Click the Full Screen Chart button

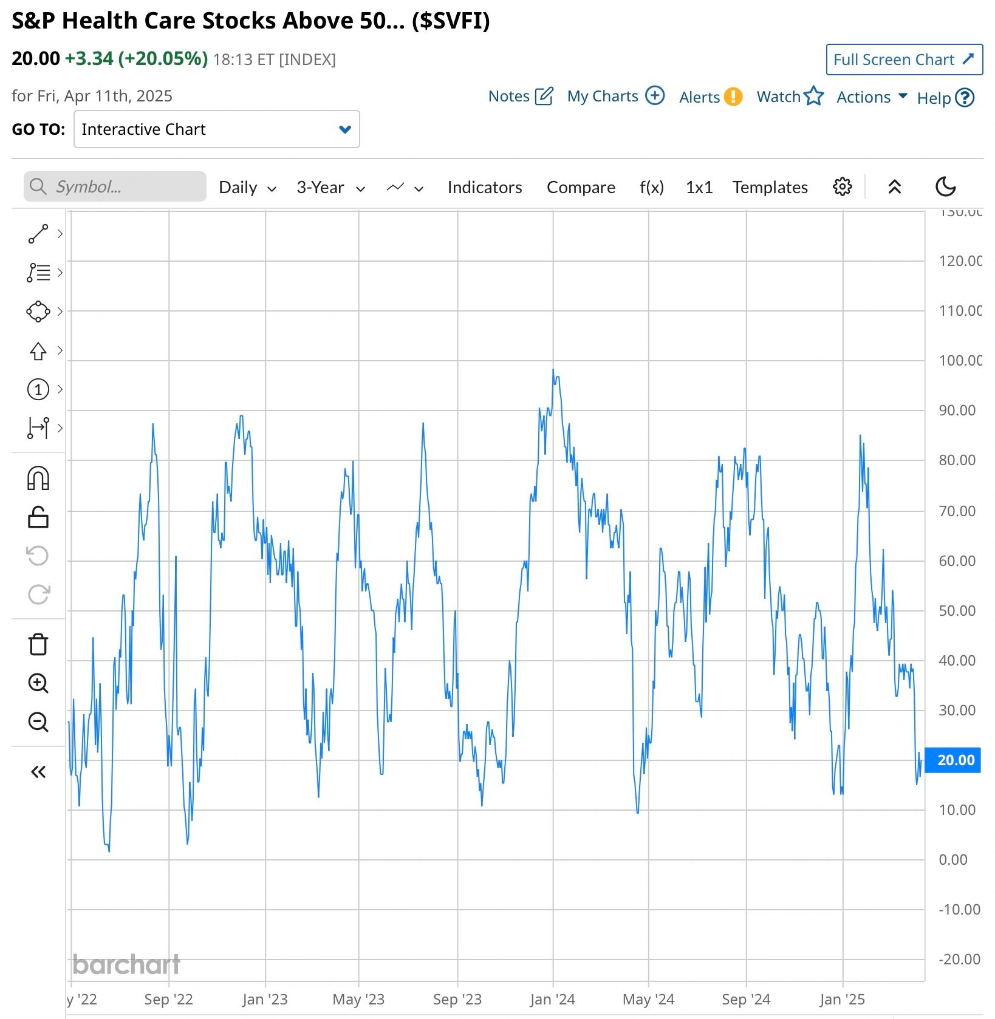tap(904, 60)
